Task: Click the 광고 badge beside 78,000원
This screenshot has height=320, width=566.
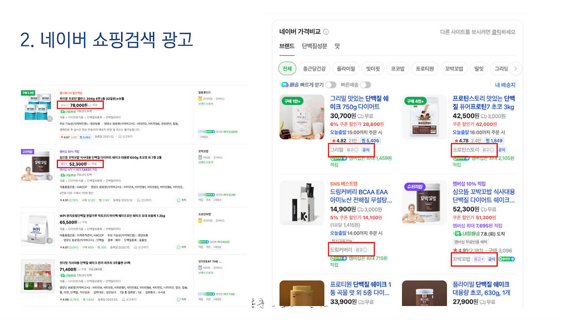Action: (64, 106)
